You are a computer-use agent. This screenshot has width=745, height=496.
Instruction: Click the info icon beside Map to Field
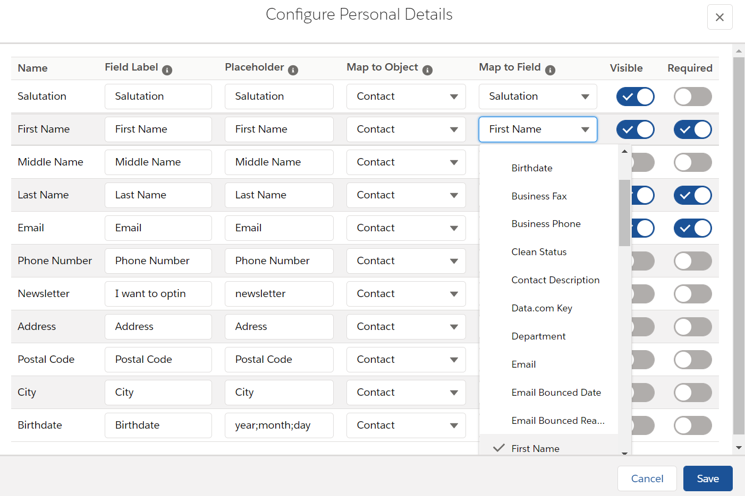[x=551, y=69]
